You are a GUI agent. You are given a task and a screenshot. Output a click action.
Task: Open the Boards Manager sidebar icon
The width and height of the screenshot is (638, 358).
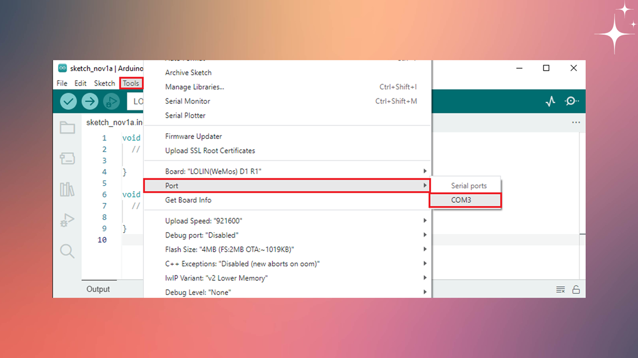pyautogui.click(x=67, y=159)
